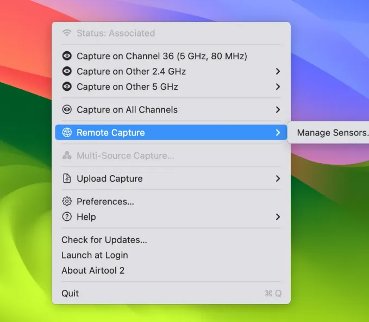Click the document upload icon for Upload Capture
Viewport: 369px width, 322px height.
67,178
